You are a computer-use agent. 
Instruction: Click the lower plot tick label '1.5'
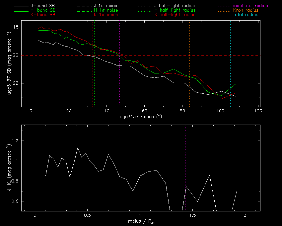(x=192, y=215)
